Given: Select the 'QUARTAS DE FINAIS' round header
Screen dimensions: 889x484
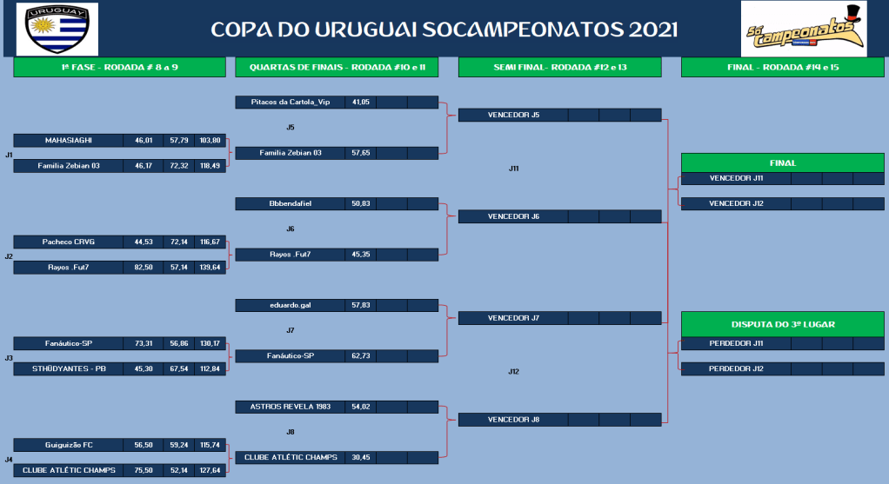Looking at the screenshot, I should (337, 67).
